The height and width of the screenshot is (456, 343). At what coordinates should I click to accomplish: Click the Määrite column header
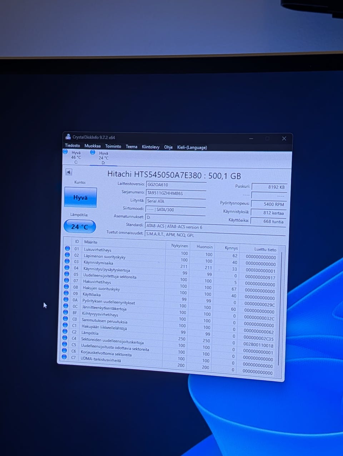click(124, 243)
